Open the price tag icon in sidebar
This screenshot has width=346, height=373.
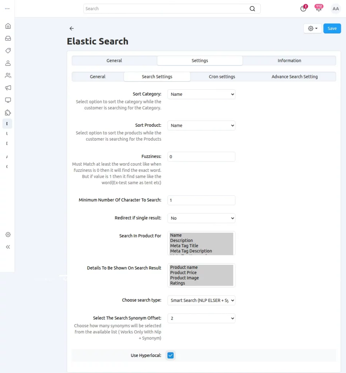8,51
